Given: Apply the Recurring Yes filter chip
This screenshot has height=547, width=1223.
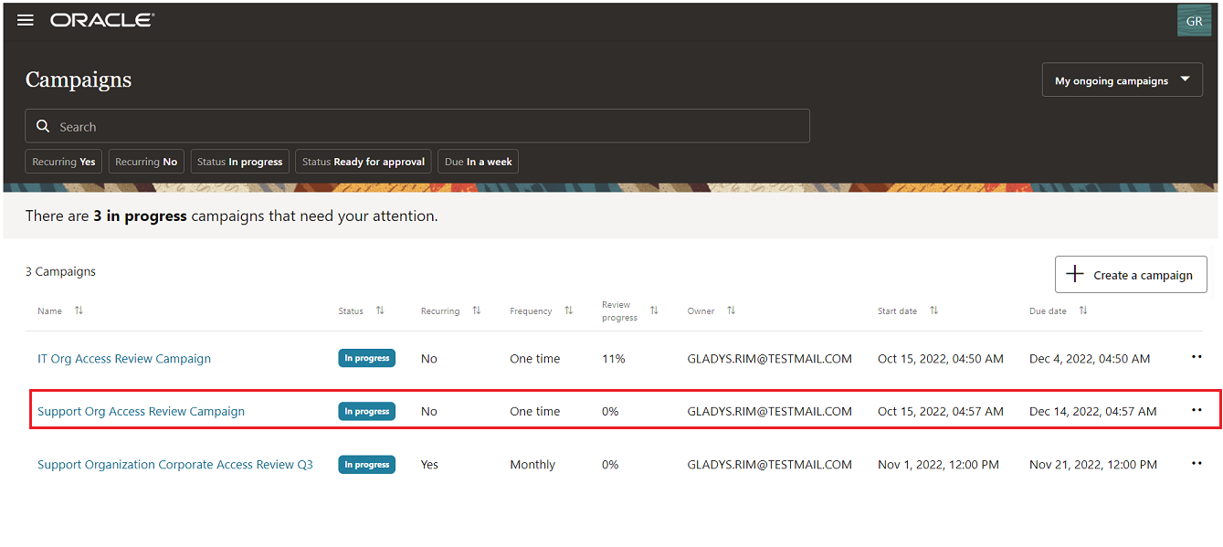Looking at the screenshot, I should pyautogui.click(x=64, y=162).
